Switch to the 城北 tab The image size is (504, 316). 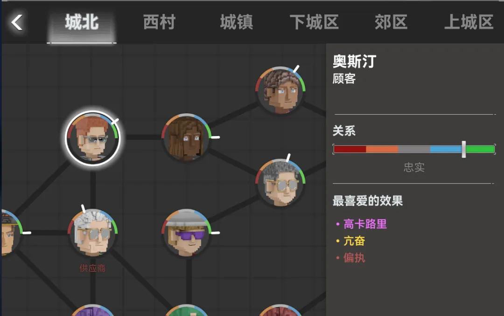82,22
